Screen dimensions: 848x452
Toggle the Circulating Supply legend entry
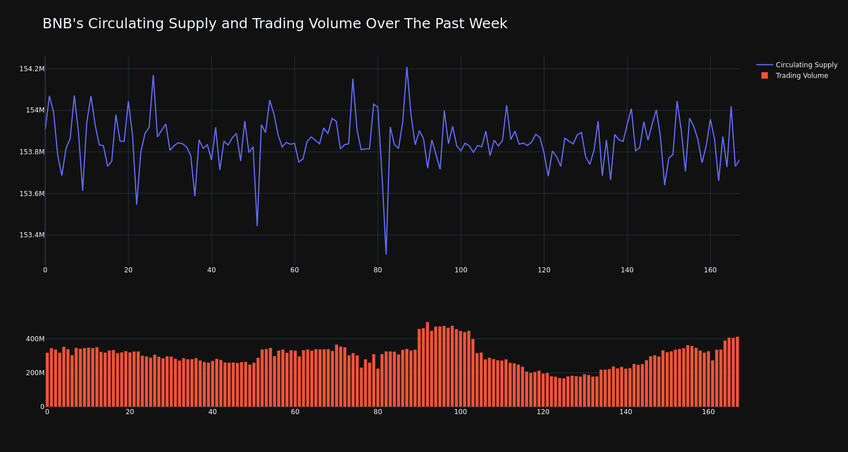click(x=797, y=65)
